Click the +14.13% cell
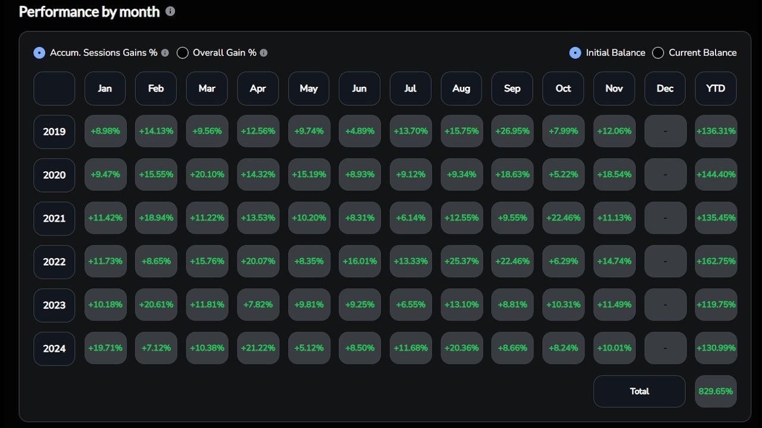This screenshot has height=428, width=762. pos(156,131)
